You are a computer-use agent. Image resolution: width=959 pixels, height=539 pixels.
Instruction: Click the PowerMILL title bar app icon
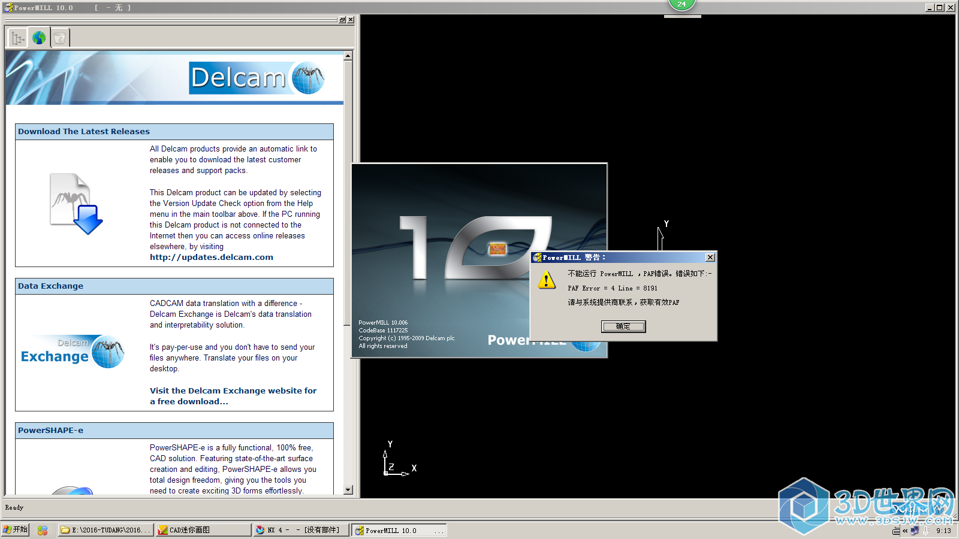click(8, 8)
